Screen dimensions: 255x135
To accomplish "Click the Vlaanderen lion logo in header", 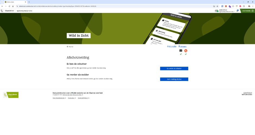I will [2, 11].
